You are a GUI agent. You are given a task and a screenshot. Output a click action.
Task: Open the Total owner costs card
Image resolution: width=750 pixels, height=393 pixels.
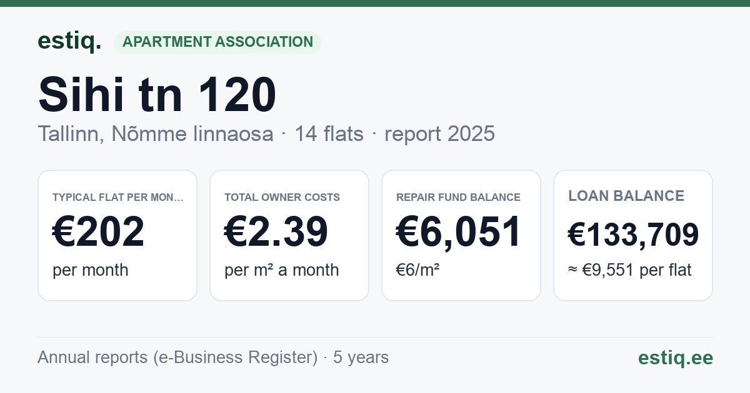(x=289, y=235)
